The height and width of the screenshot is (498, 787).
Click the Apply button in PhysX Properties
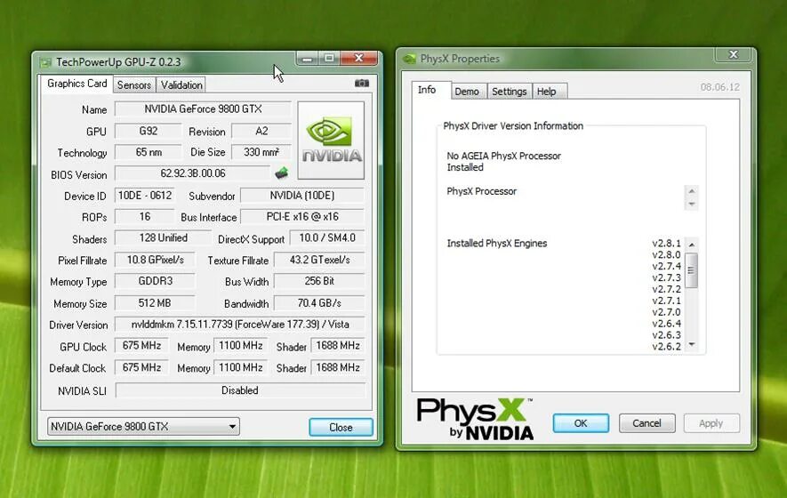(x=711, y=423)
